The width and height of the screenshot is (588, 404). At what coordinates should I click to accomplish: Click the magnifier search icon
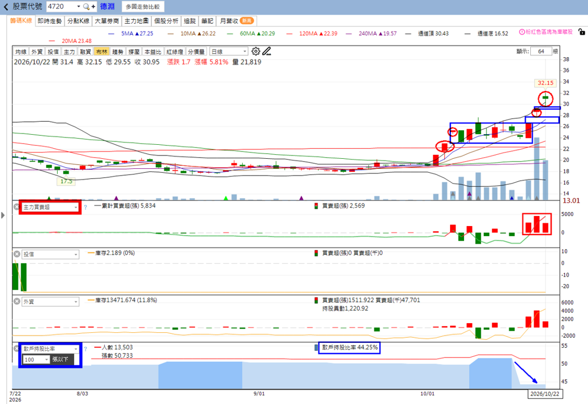(86, 6)
